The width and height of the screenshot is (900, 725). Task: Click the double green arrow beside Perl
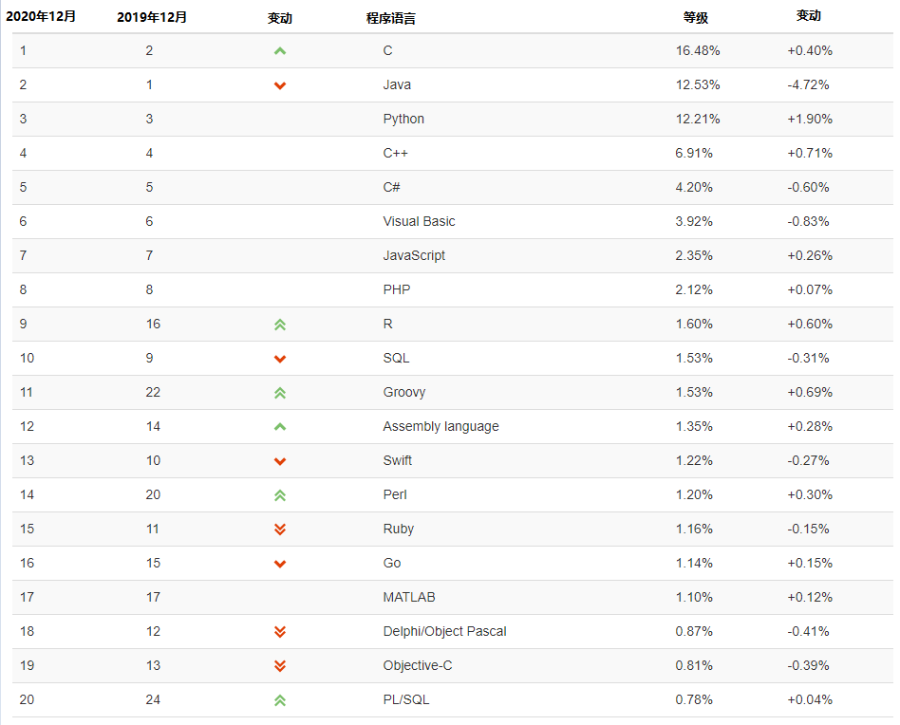point(280,495)
